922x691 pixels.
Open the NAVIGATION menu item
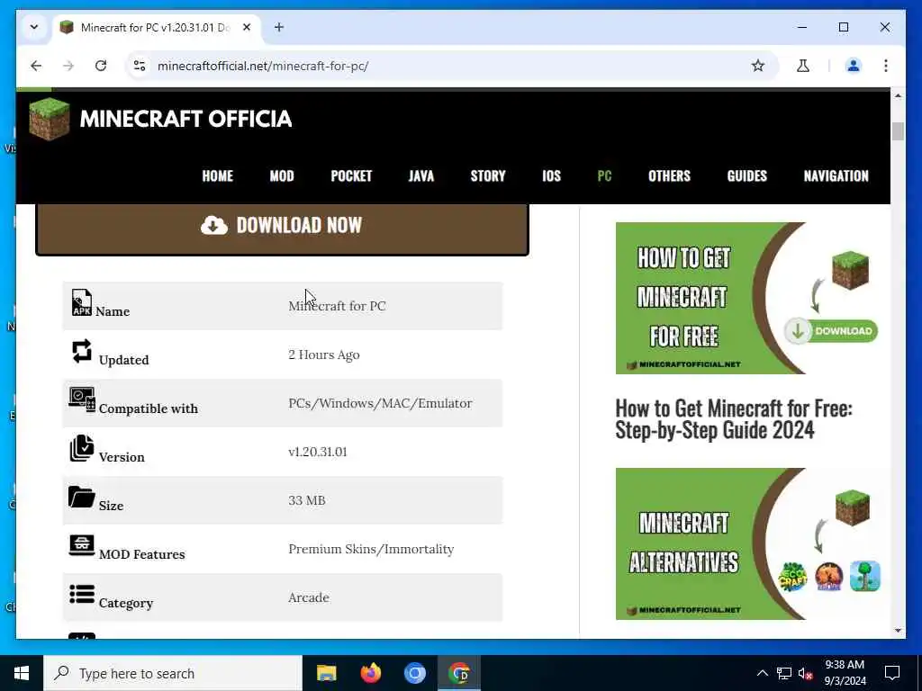point(836,175)
